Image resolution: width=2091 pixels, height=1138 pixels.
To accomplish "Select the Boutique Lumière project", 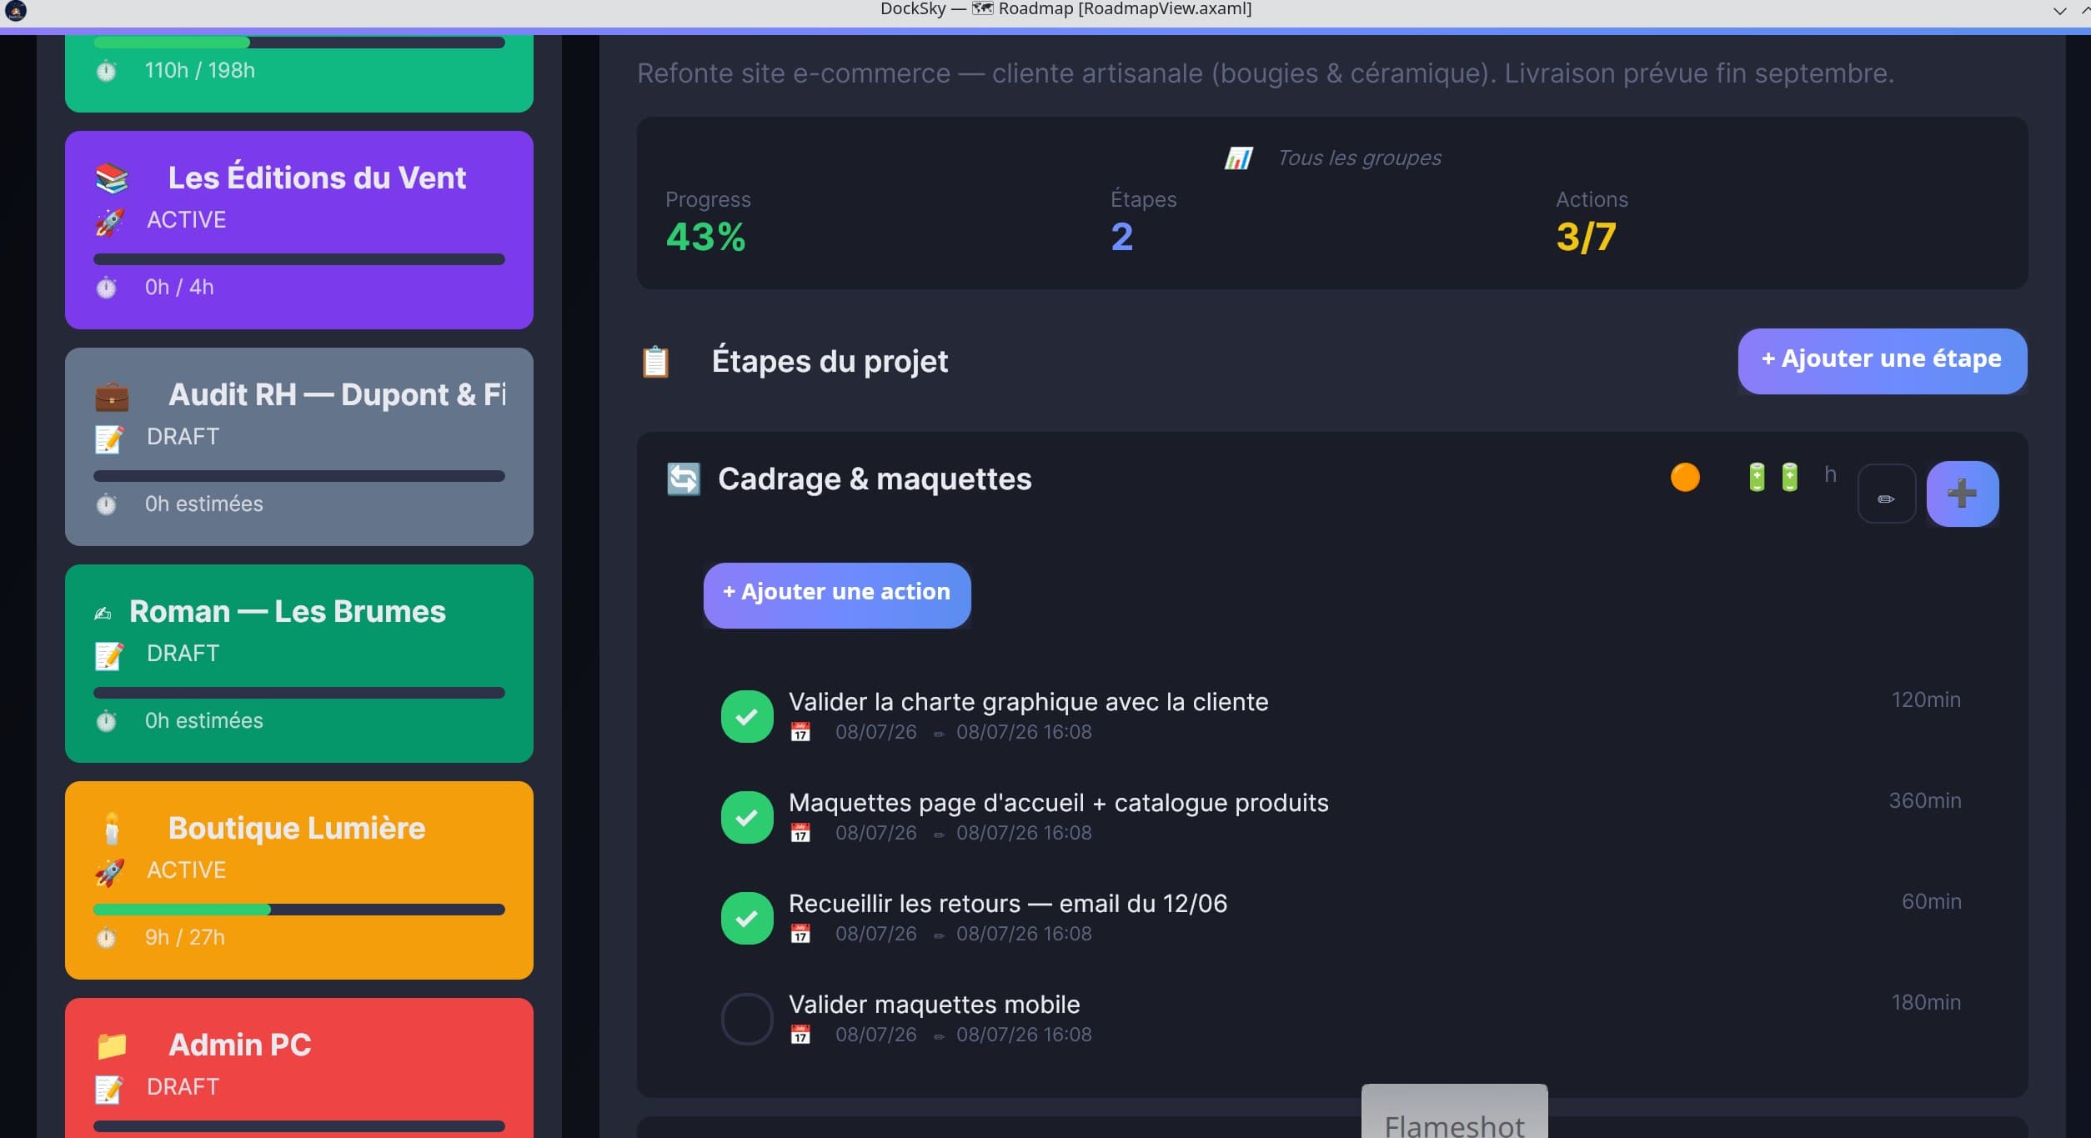I will pyautogui.click(x=299, y=880).
